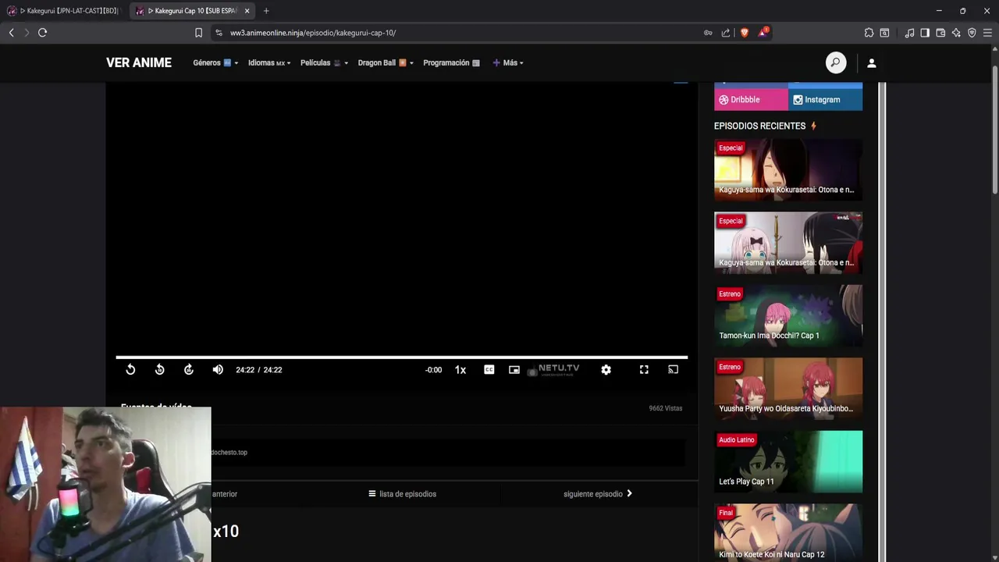Bookmark this page
999x562 pixels.
pyautogui.click(x=198, y=33)
